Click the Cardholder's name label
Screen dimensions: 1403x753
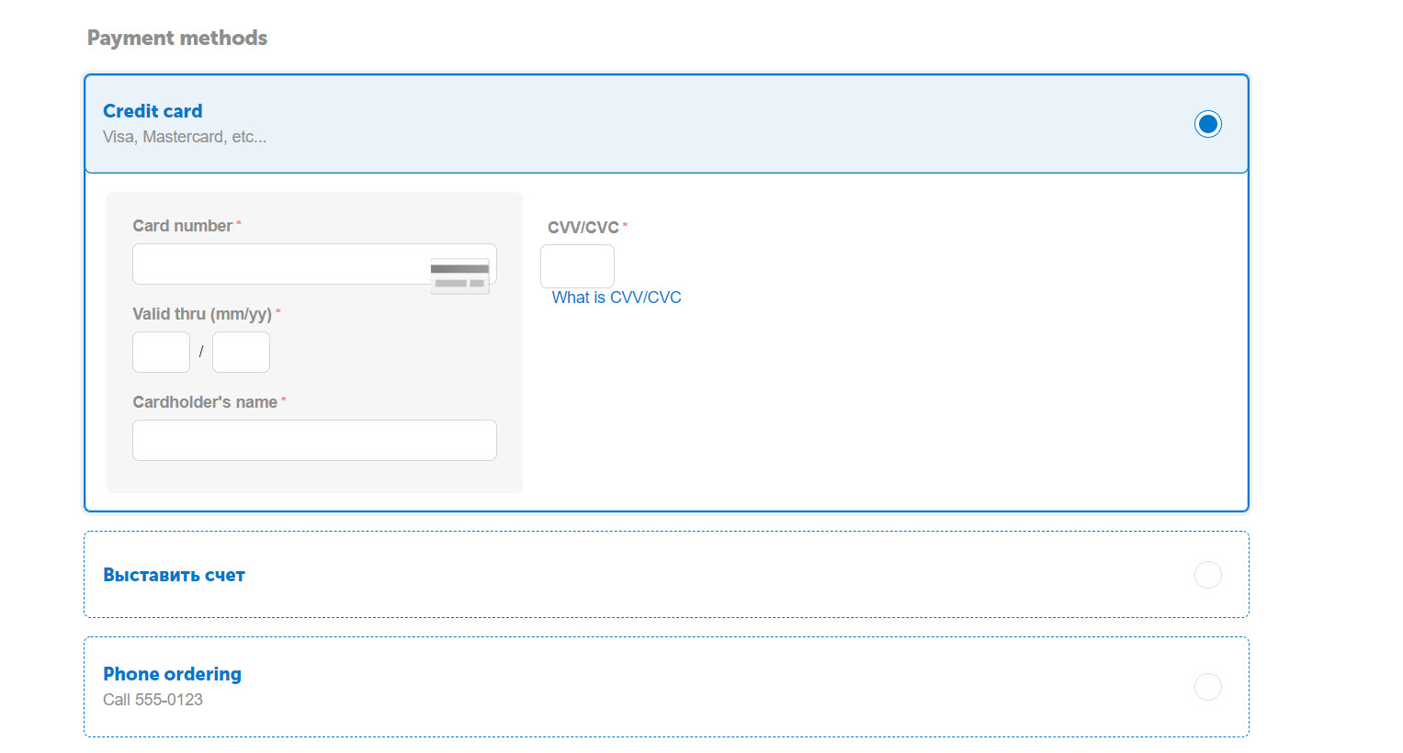click(205, 402)
